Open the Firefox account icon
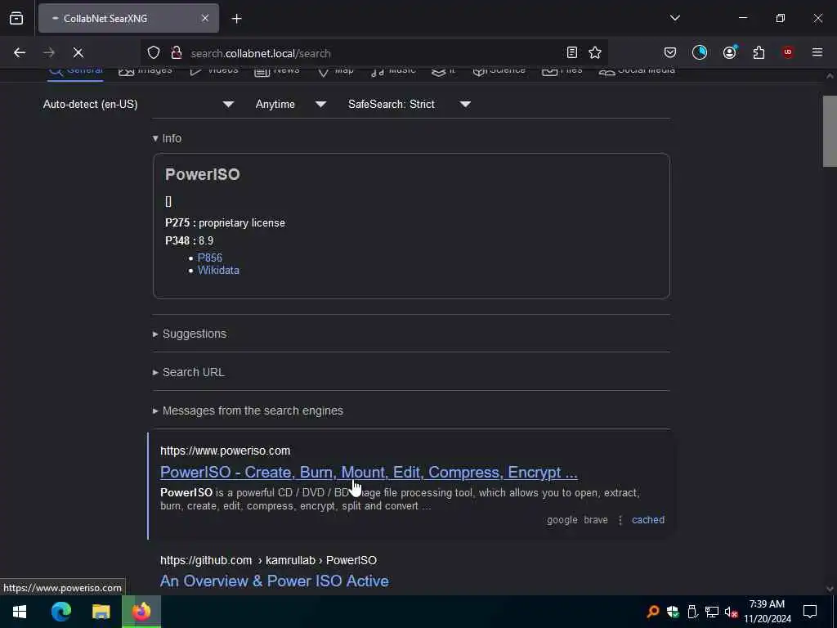Image resolution: width=837 pixels, height=628 pixels. point(729,52)
